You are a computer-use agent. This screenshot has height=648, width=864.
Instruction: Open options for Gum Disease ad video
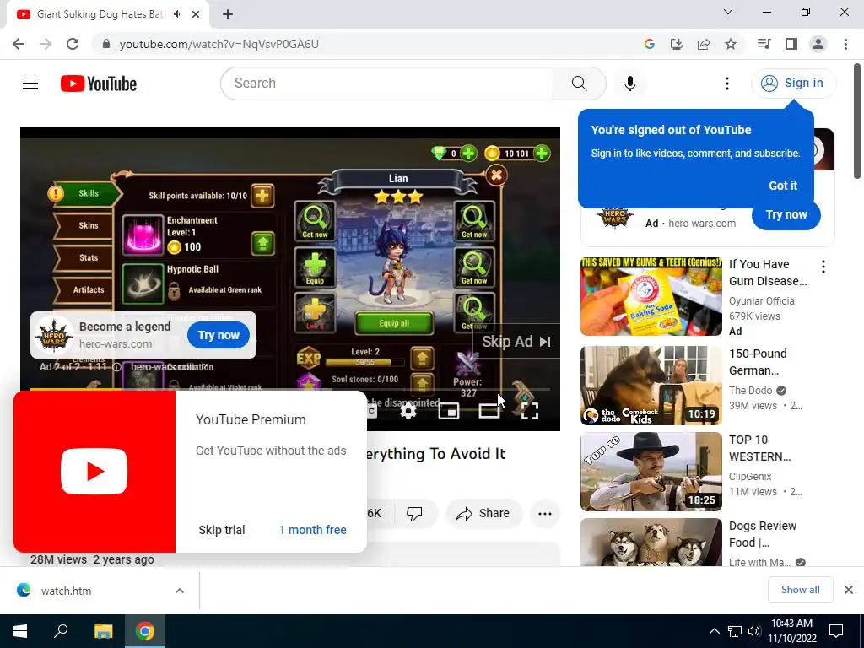pos(823,267)
